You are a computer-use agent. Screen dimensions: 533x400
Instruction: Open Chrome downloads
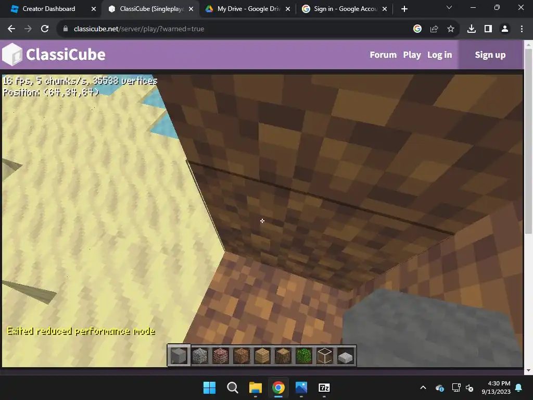coord(472,29)
